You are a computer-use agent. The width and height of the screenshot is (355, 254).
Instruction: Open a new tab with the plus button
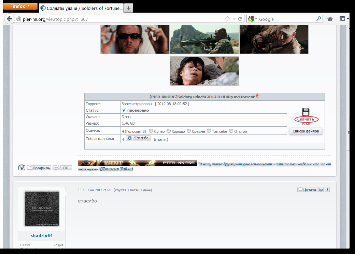coord(129,8)
